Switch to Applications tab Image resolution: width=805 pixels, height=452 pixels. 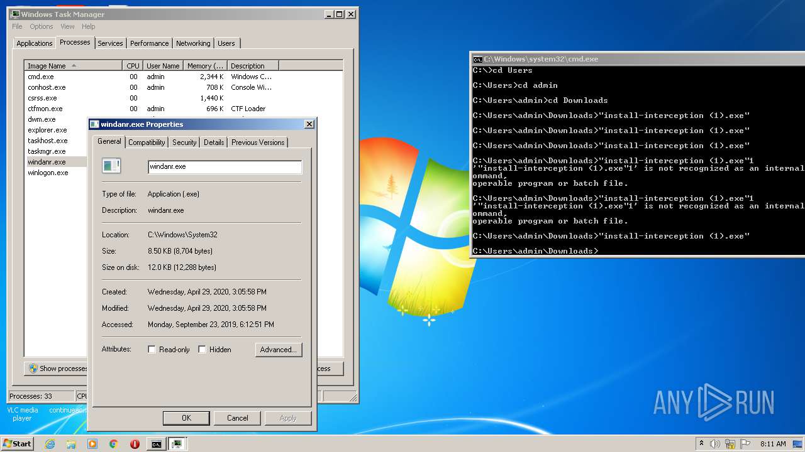point(34,43)
